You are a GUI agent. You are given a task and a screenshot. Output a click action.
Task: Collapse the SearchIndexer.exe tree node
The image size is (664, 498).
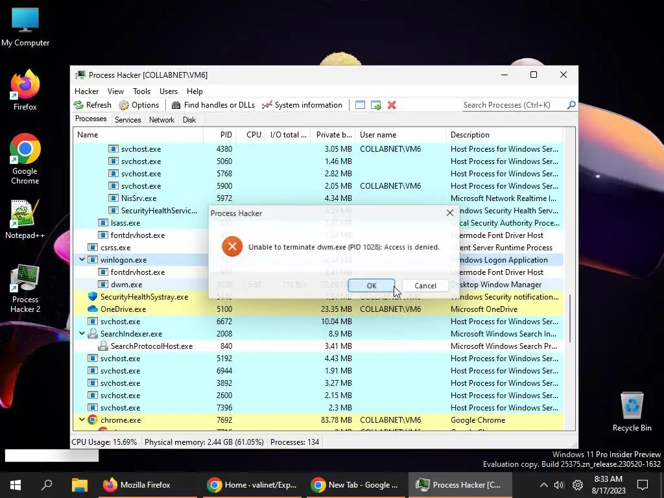tap(82, 334)
